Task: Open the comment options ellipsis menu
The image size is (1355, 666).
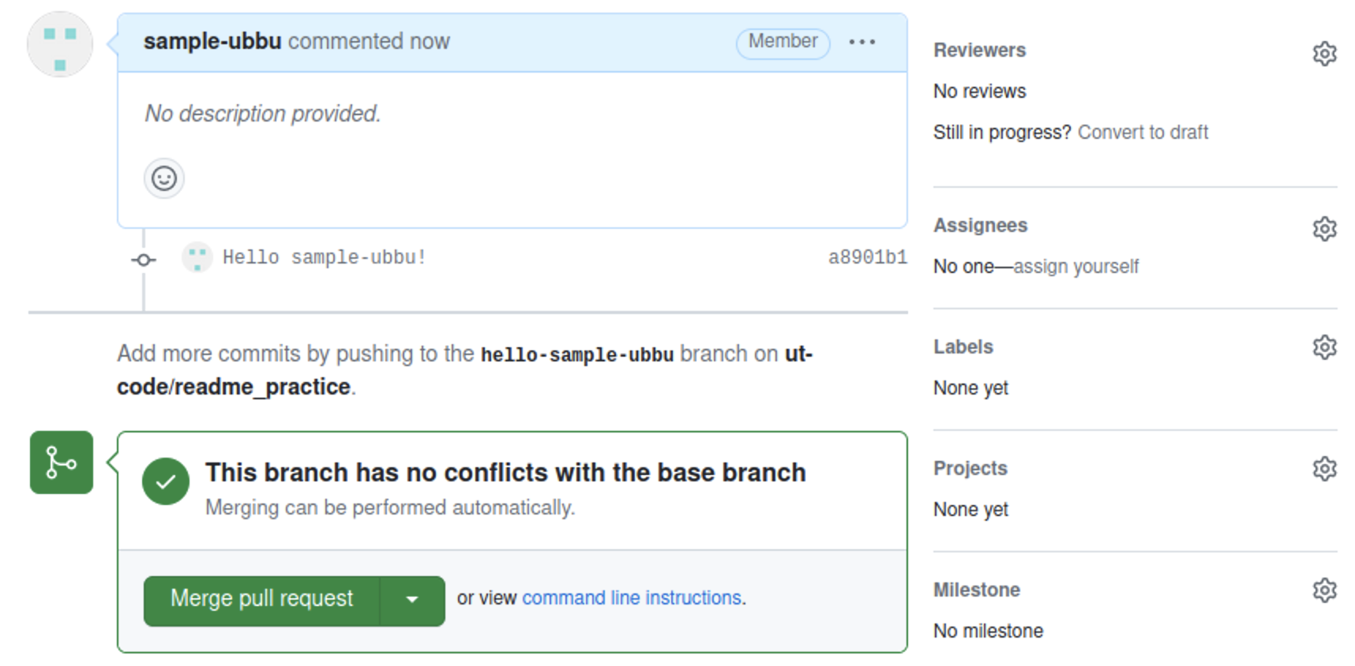Action: 861,42
